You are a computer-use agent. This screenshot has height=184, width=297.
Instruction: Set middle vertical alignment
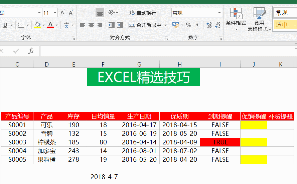[x=91, y=13]
